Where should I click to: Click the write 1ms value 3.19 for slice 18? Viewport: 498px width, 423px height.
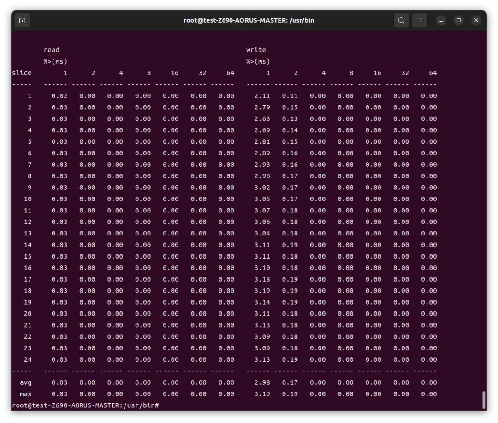point(262,291)
